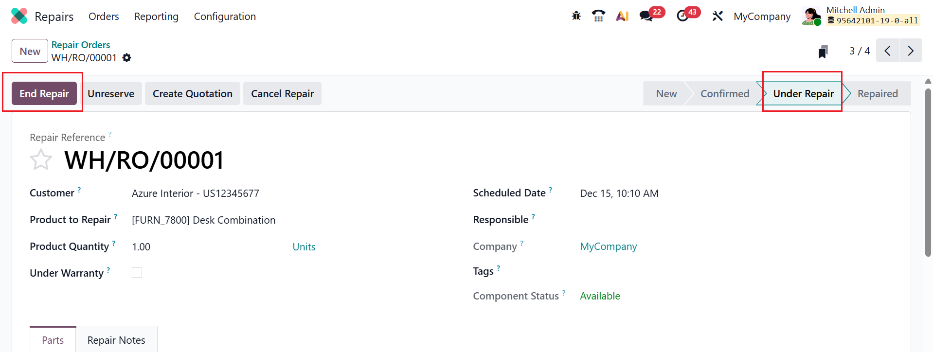
Task: Open the conversations messages icon
Action: tap(646, 16)
